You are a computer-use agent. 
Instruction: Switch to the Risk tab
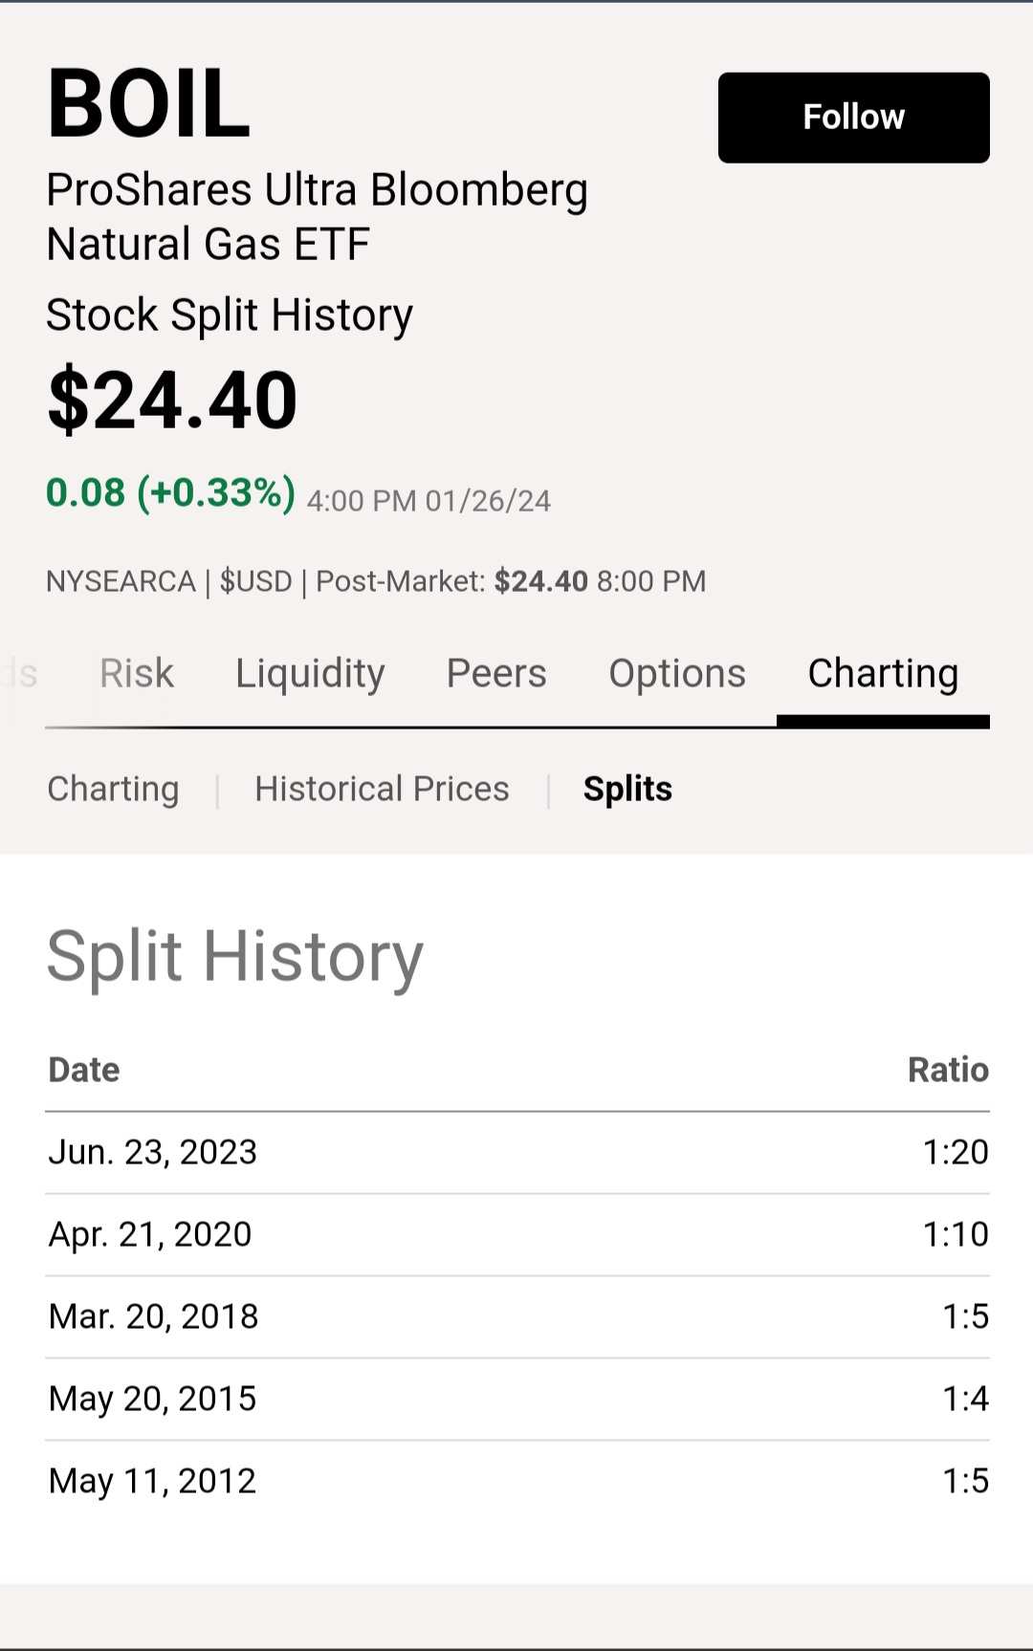(137, 674)
